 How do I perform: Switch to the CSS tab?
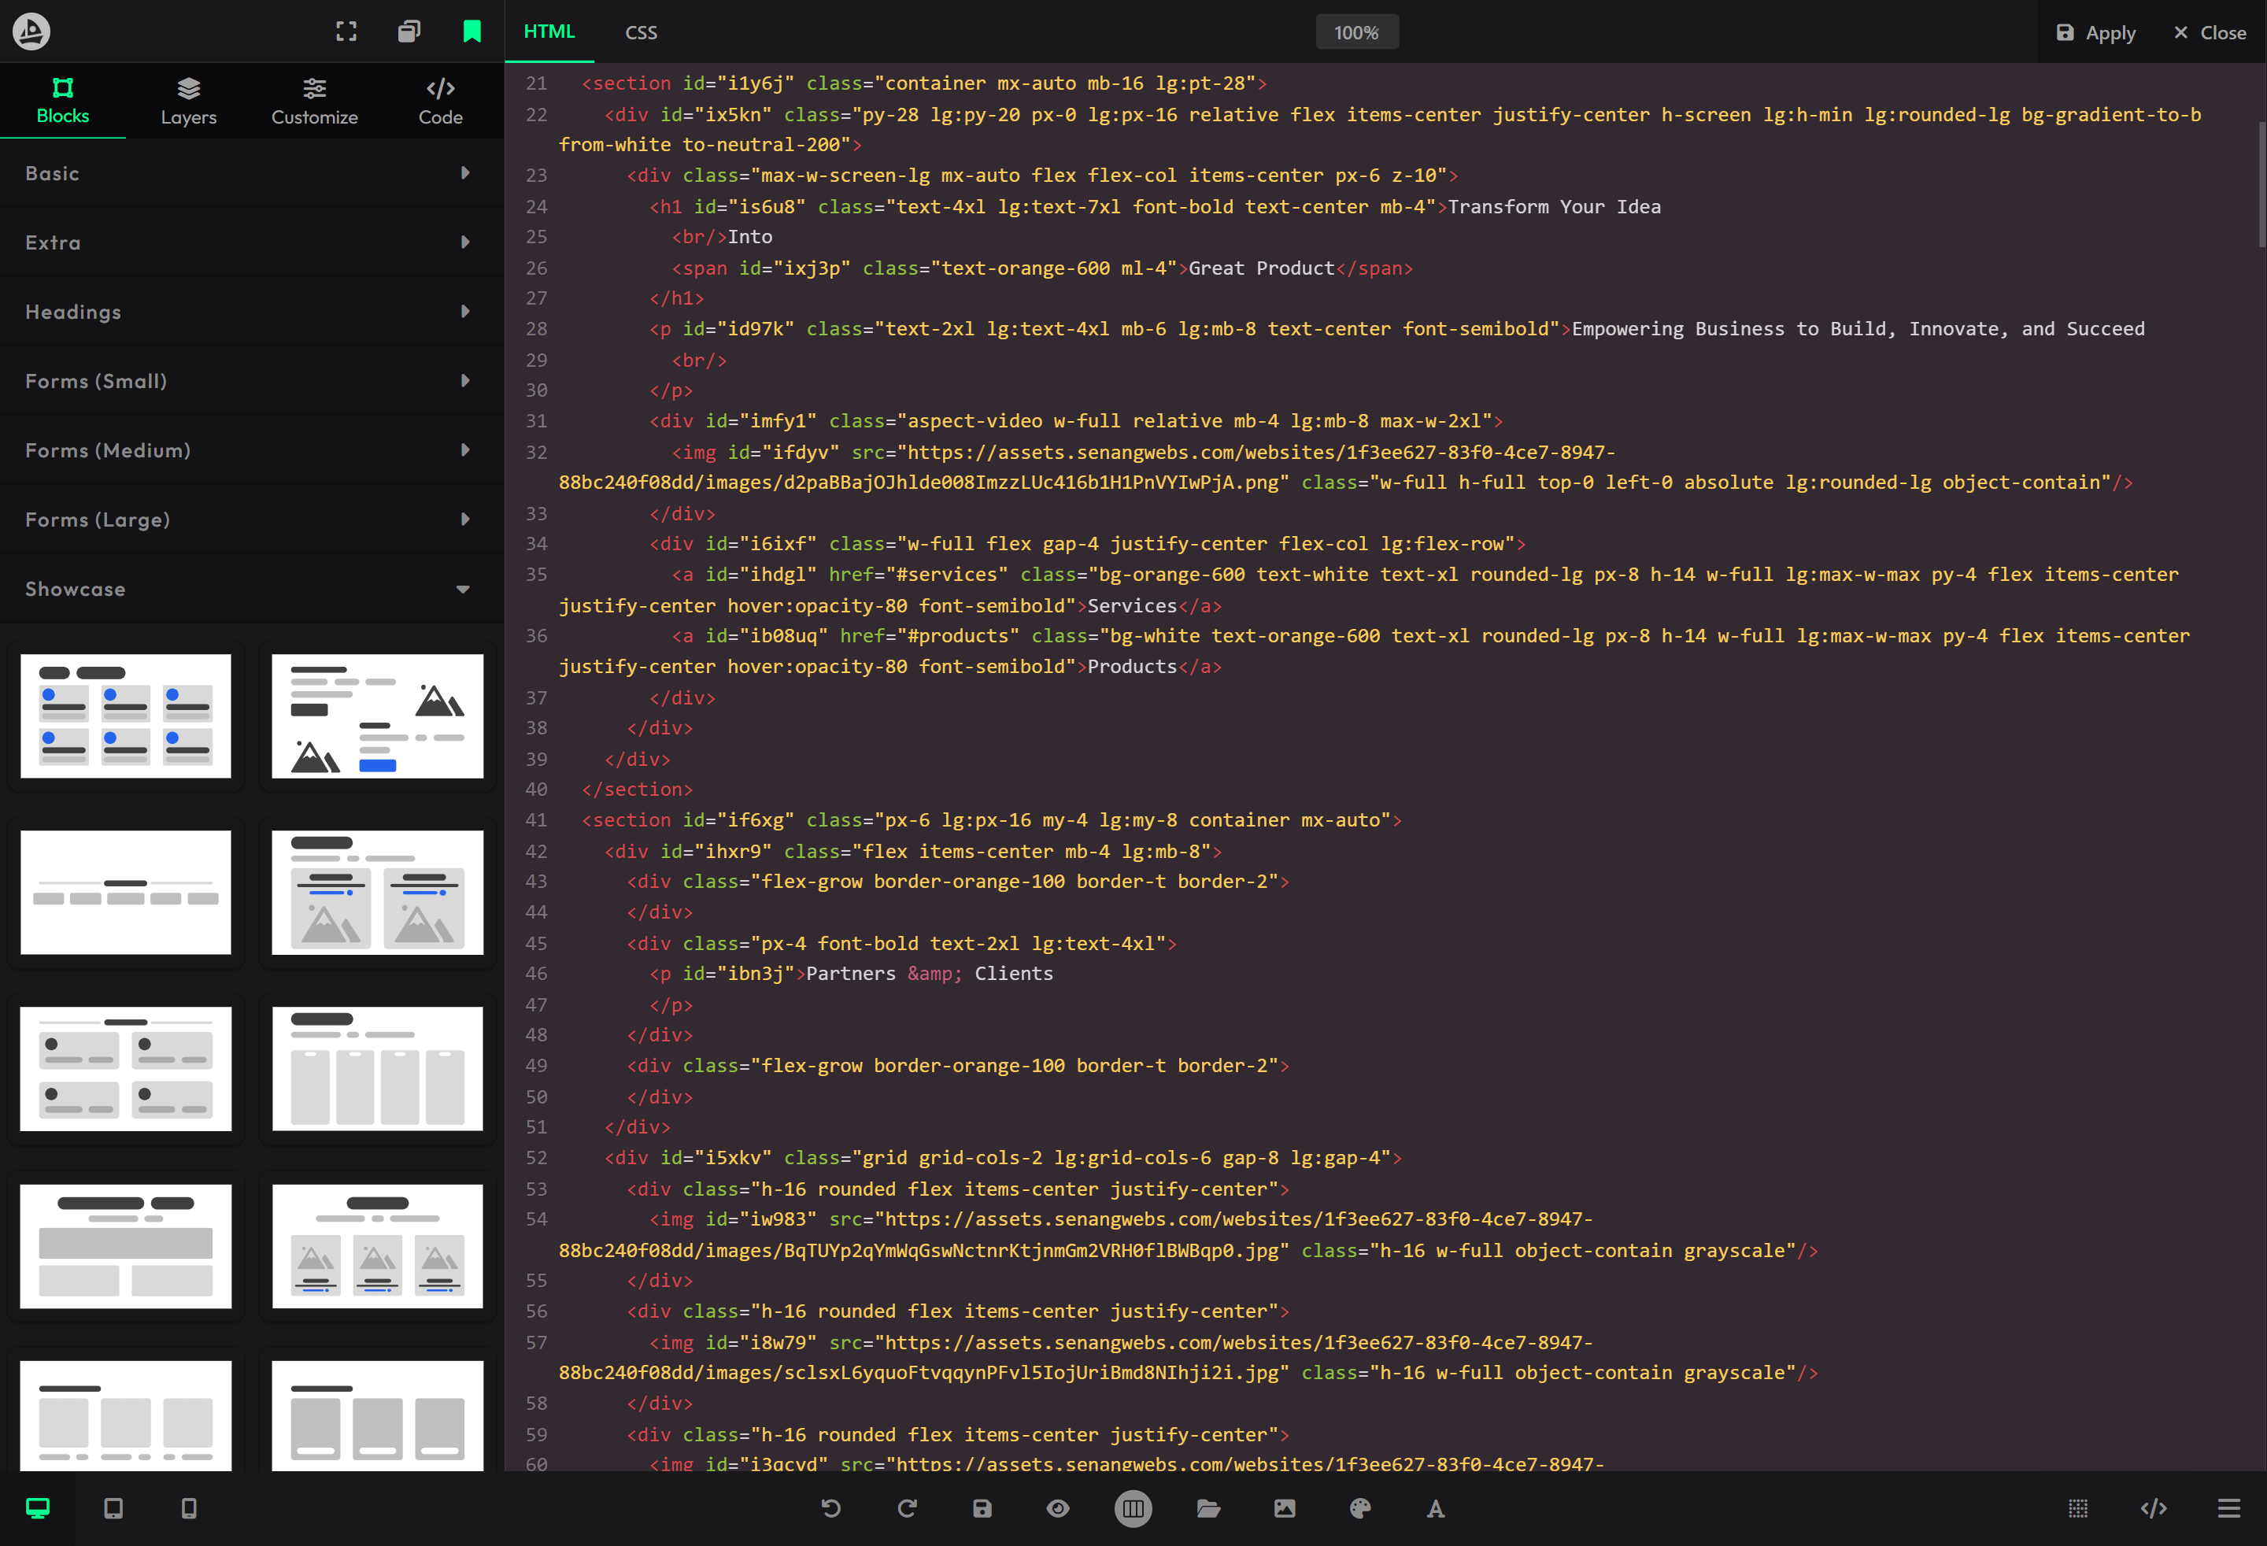pos(641,32)
